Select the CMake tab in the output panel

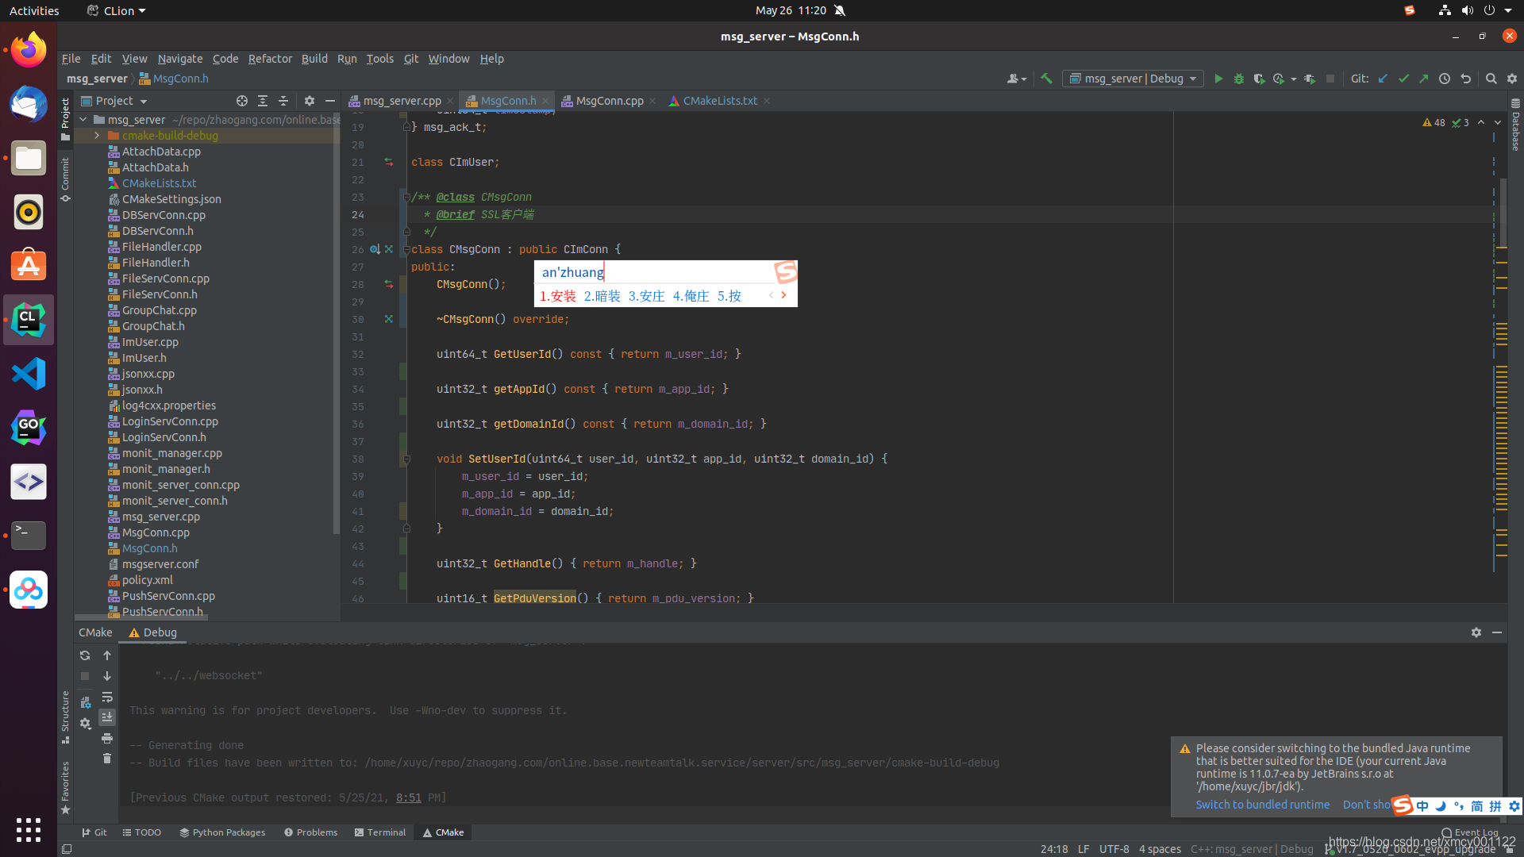pyautogui.click(x=95, y=632)
